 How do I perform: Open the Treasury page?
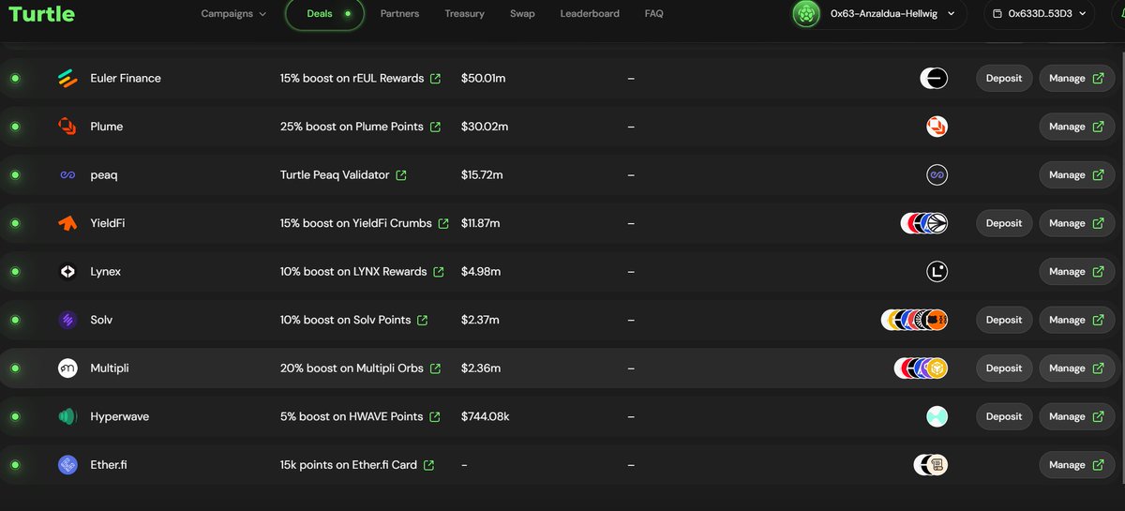464,14
